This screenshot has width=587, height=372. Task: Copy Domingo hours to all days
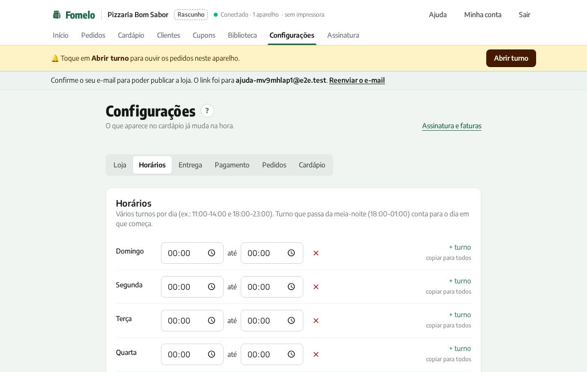(x=449, y=258)
